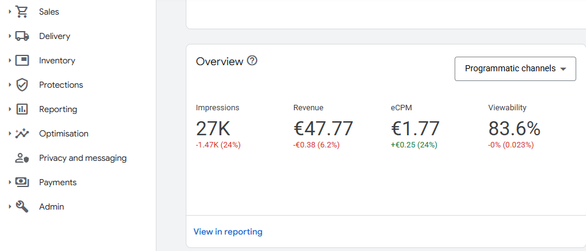Expand the Delivery section arrow
This screenshot has height=251, width=586.
click(10, 36)
